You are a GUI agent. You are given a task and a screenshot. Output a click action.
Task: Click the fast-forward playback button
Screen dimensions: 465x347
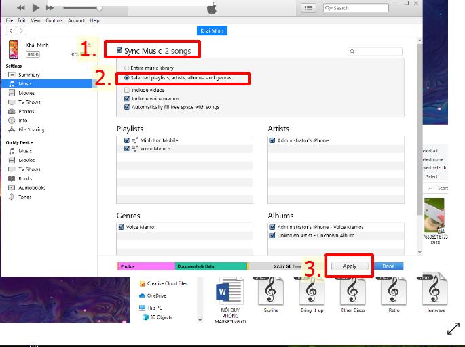(x=50, y=8)
